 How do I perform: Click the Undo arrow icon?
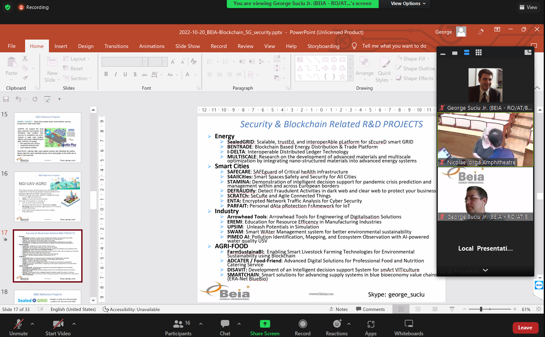[x=18, y=99]
